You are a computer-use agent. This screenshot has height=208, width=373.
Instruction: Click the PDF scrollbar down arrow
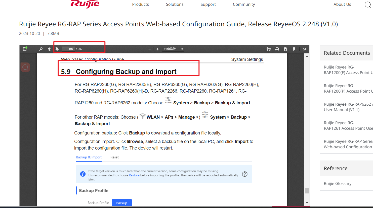coord(307,203)
